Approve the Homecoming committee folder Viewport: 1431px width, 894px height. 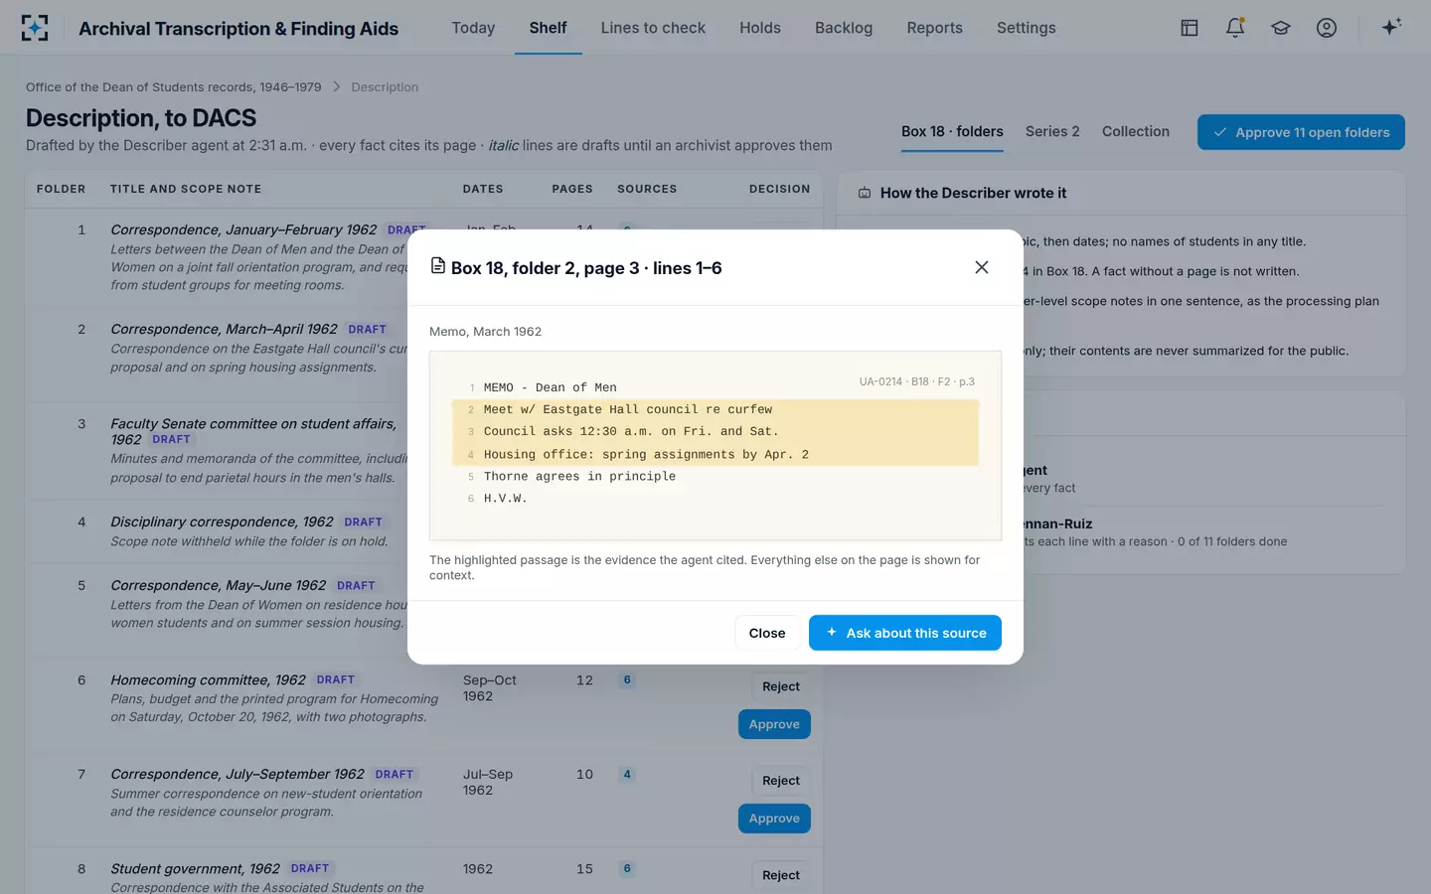tap(774, 724)
